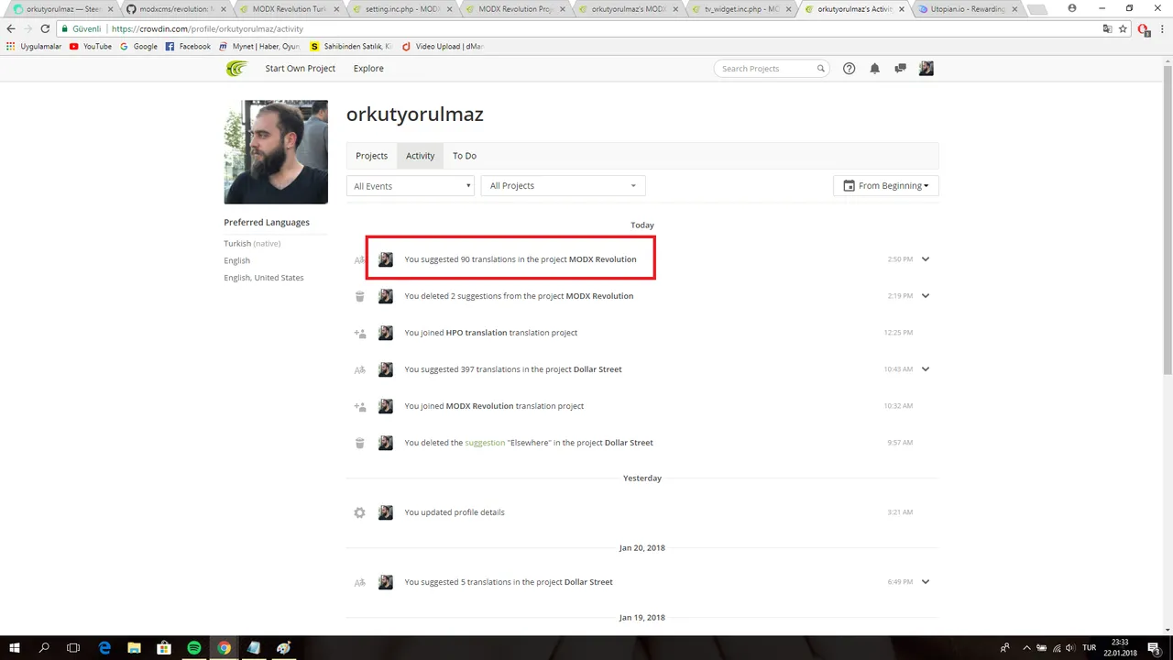
Task: Open Dollar Street link in 397 translations entry
Action: 597,369
